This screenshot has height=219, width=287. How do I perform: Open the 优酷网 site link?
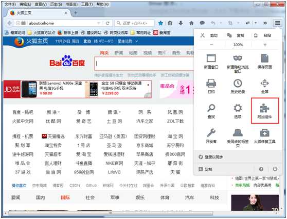(x=53, y=121)
